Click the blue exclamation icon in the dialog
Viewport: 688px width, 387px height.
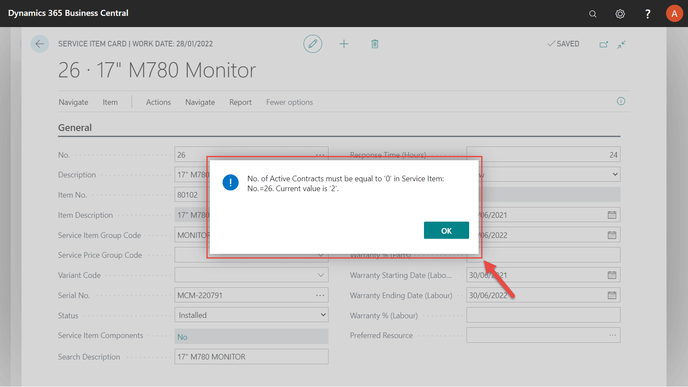[x=230, y=183]
